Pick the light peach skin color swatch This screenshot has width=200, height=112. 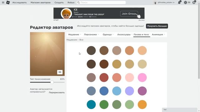142,50
